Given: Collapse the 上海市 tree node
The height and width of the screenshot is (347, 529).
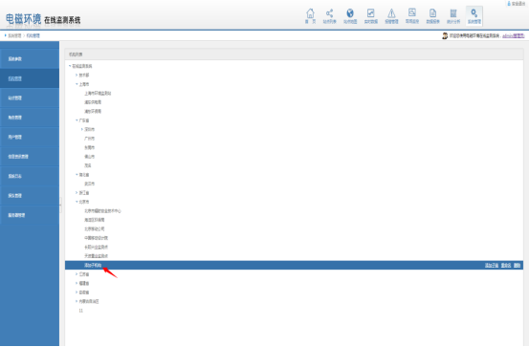Looking at the screenshot, I should coord(77,84).
